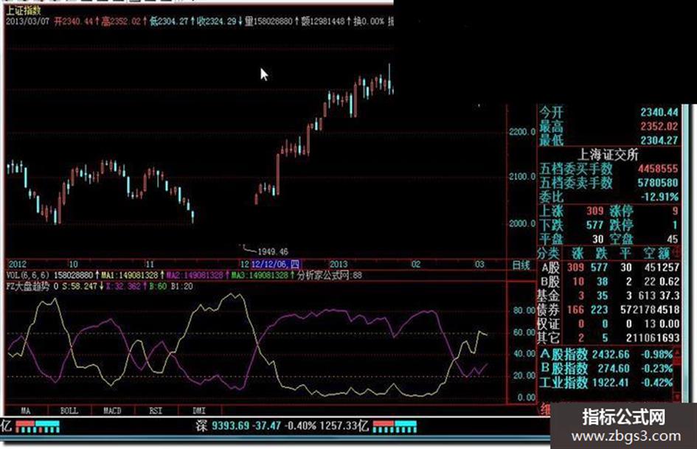Click the 上海证交所 heading
The width and height of the screenshot is (697, 449).
click(x=608, y=155)
